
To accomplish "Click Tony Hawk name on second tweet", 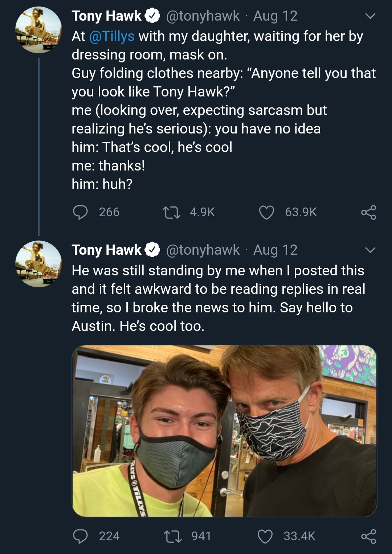I will click(106, 250).
